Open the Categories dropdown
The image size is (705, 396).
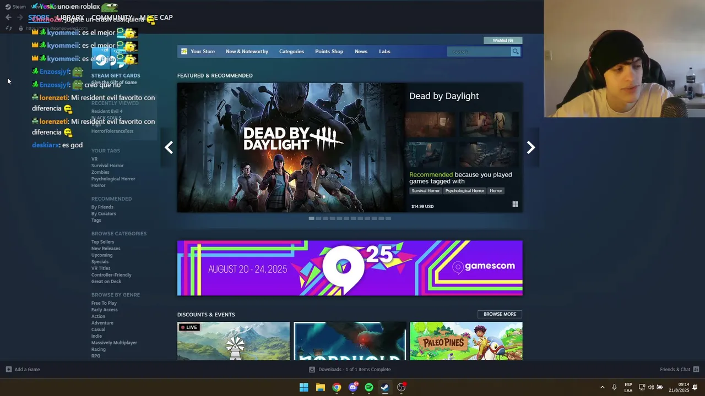[x=291, y=52]
